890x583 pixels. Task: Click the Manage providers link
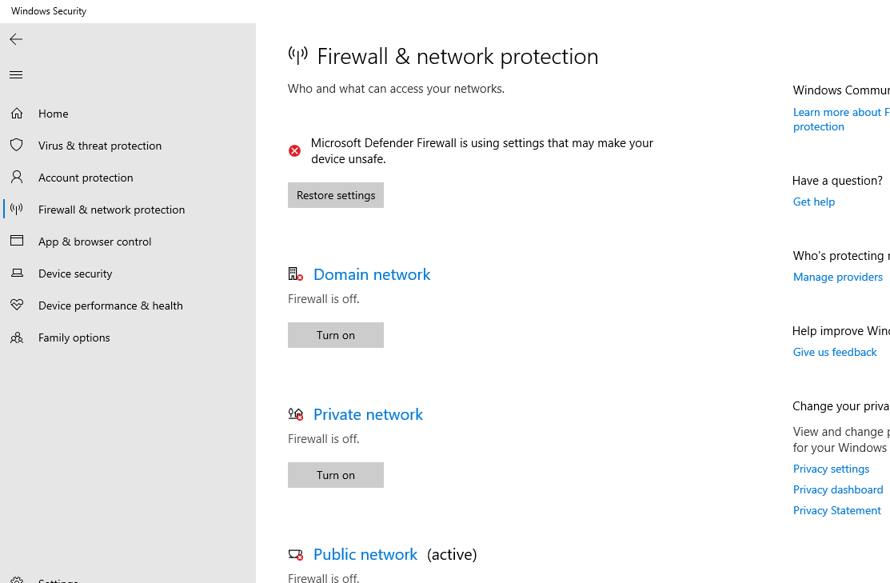pyautogui.click(x=837, y=277)
